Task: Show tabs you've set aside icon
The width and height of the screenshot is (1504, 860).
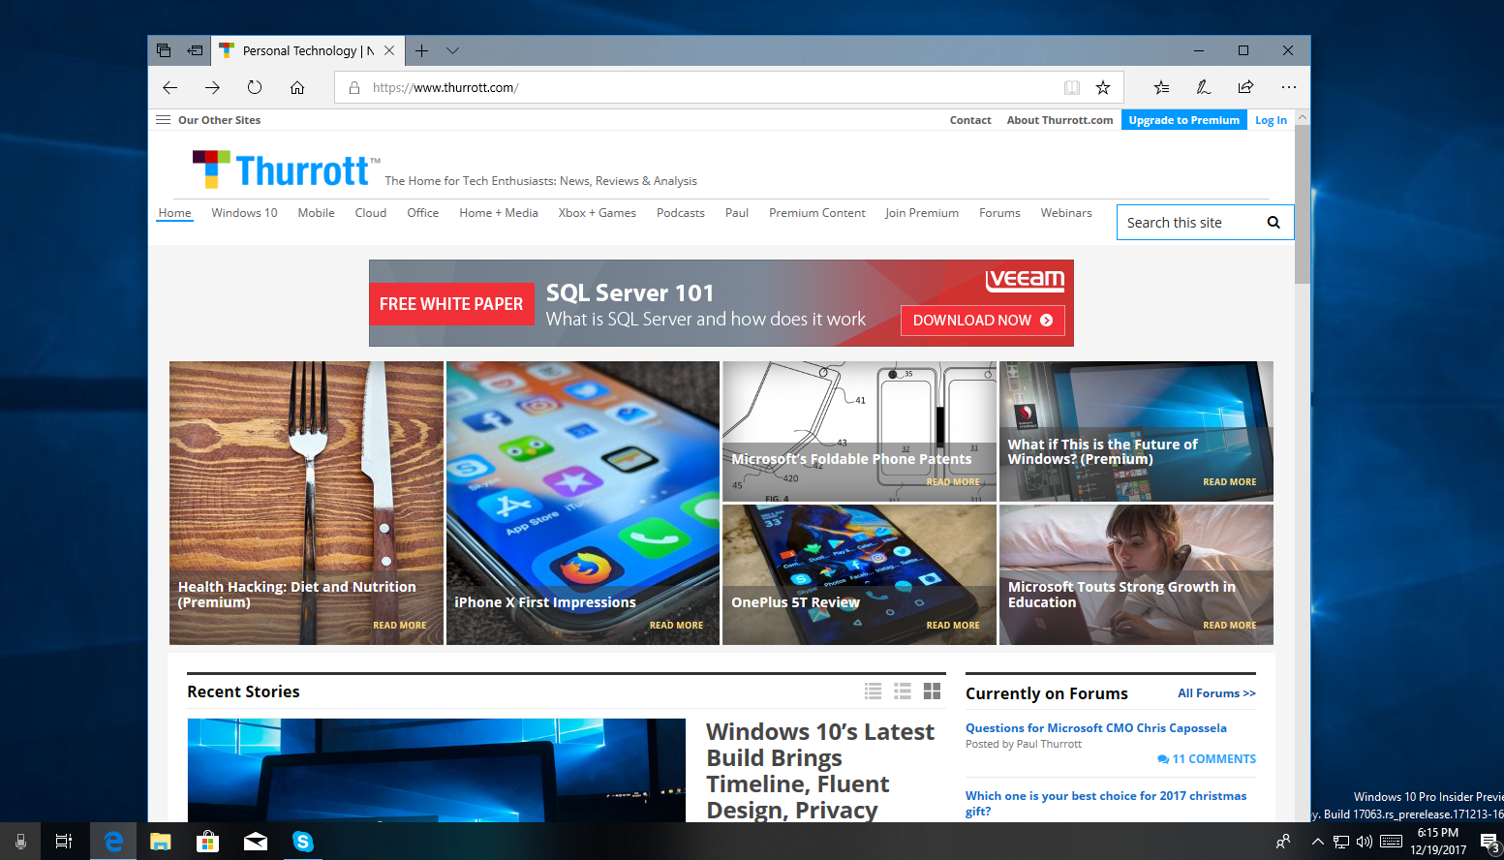Action: coord(164,50)
